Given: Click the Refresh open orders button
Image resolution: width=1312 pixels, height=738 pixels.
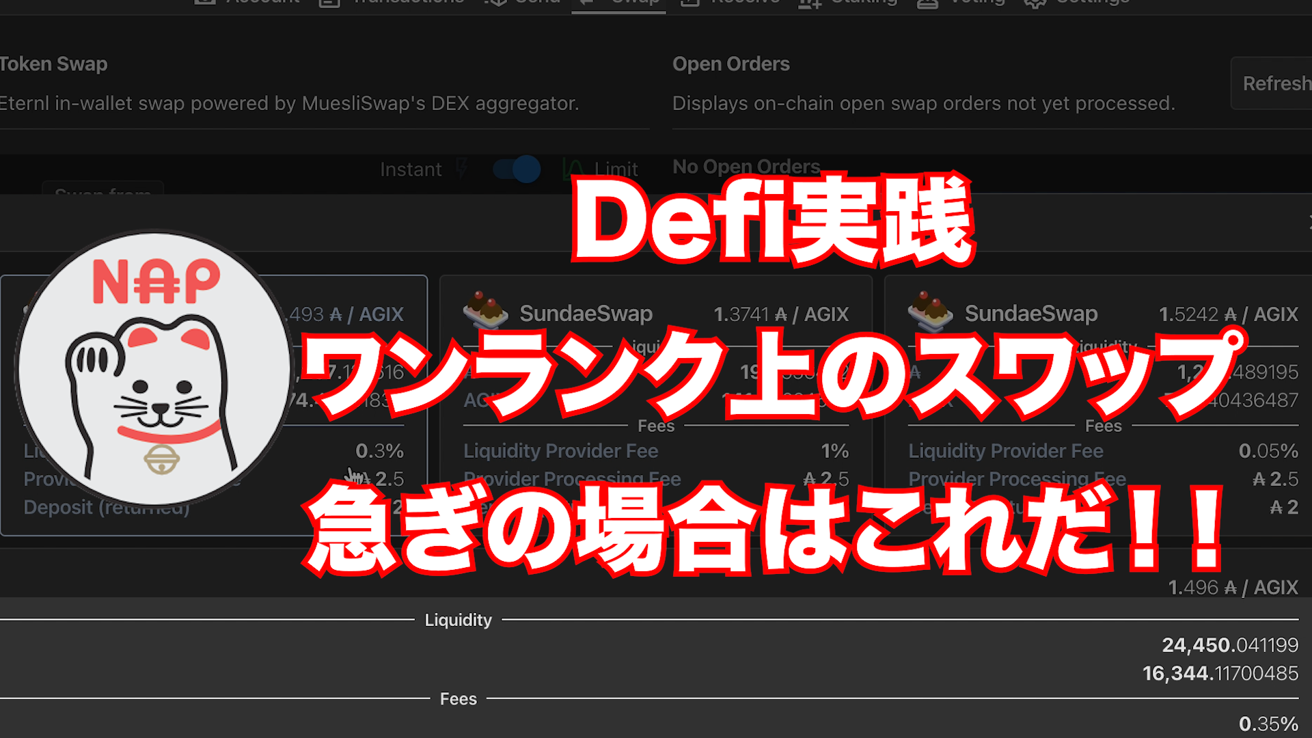Looking at the screenshot, I should point(1274,83).
